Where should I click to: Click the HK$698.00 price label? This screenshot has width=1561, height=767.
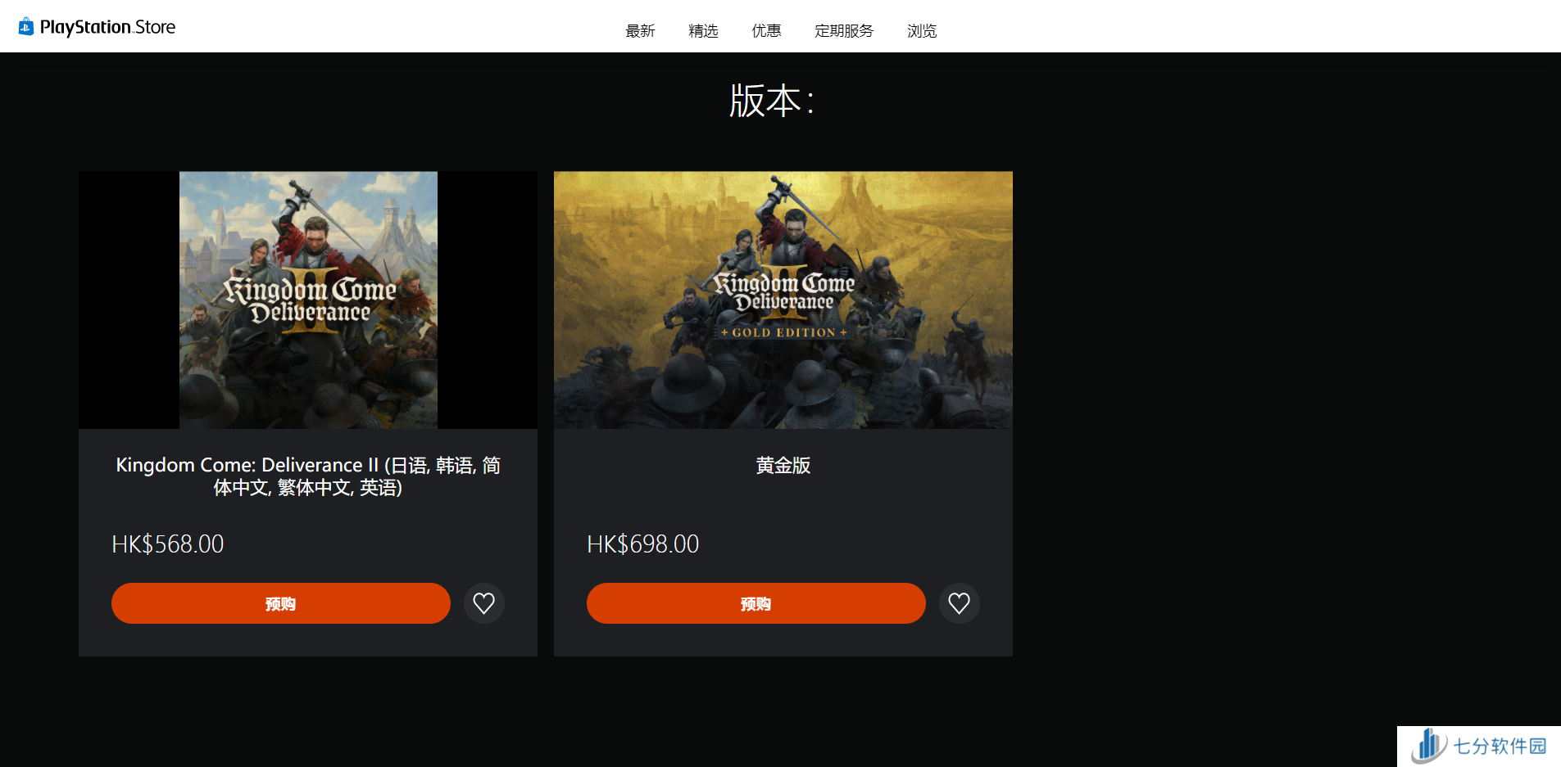643,544
